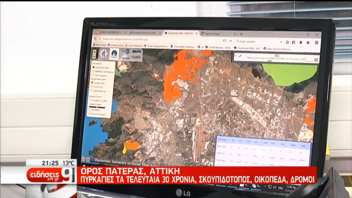Adjust the Opacity slider handle
The width and height of the screenshot is (352, 198).
click(x=97, y=107)
